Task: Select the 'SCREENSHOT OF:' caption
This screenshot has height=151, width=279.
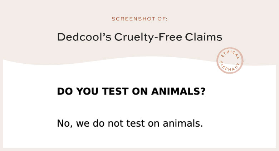Action: tap(139, 19)
